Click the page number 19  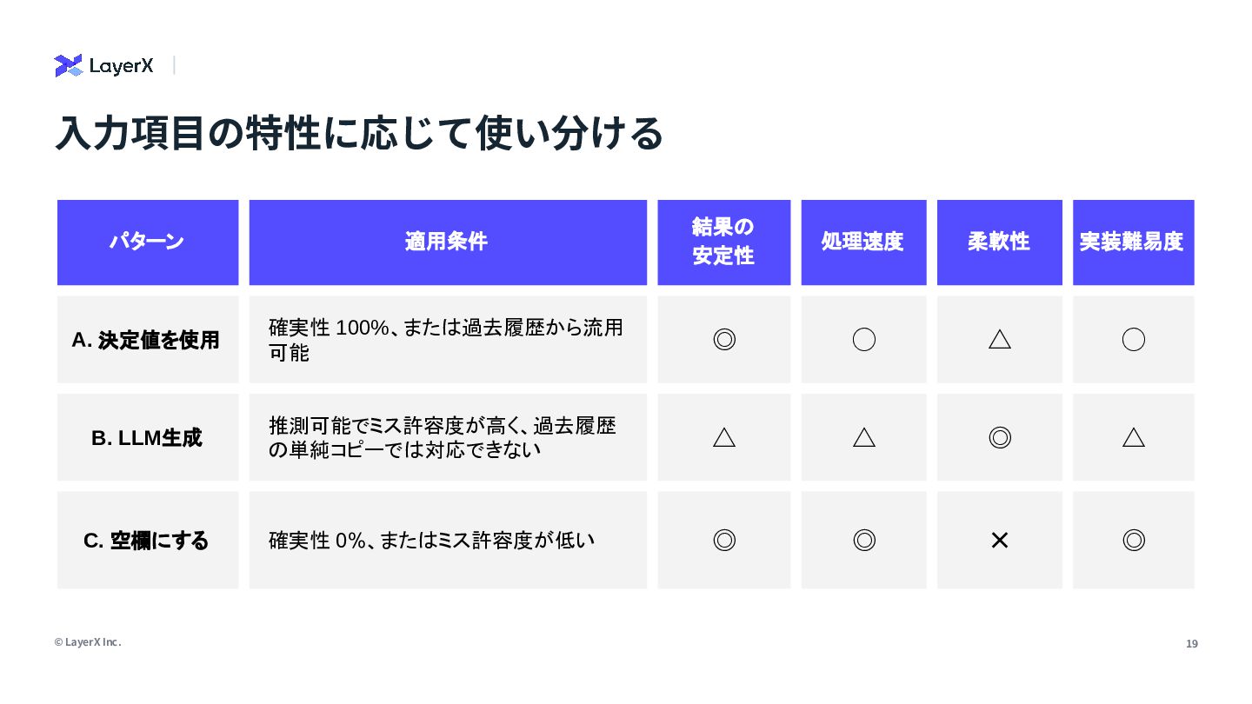(1192, 644)
